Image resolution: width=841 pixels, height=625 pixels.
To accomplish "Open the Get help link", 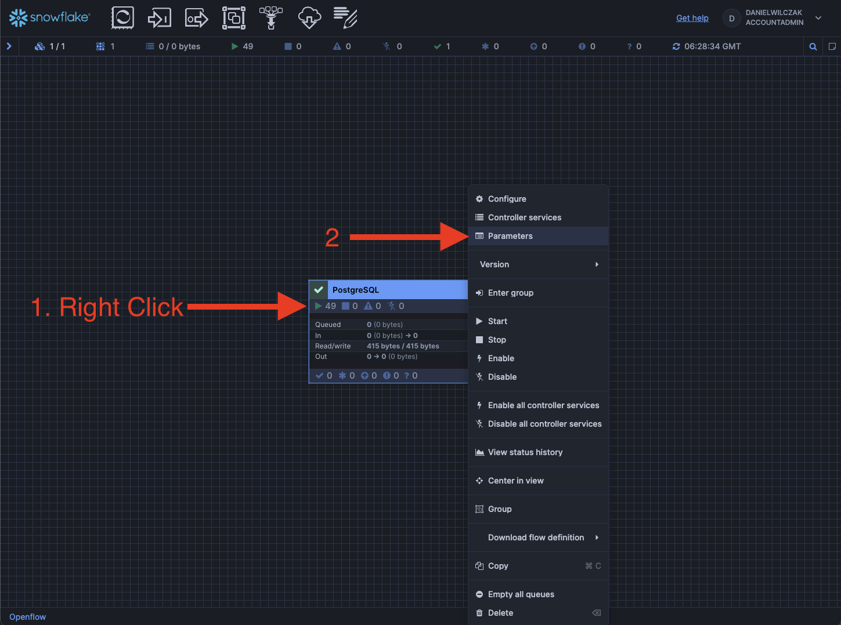I will [x=692, y=18].
